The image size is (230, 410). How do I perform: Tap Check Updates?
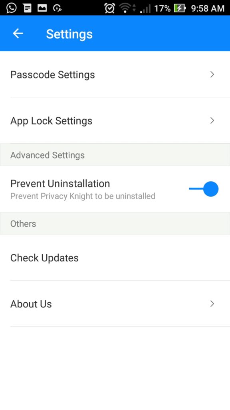pos(115,257)
